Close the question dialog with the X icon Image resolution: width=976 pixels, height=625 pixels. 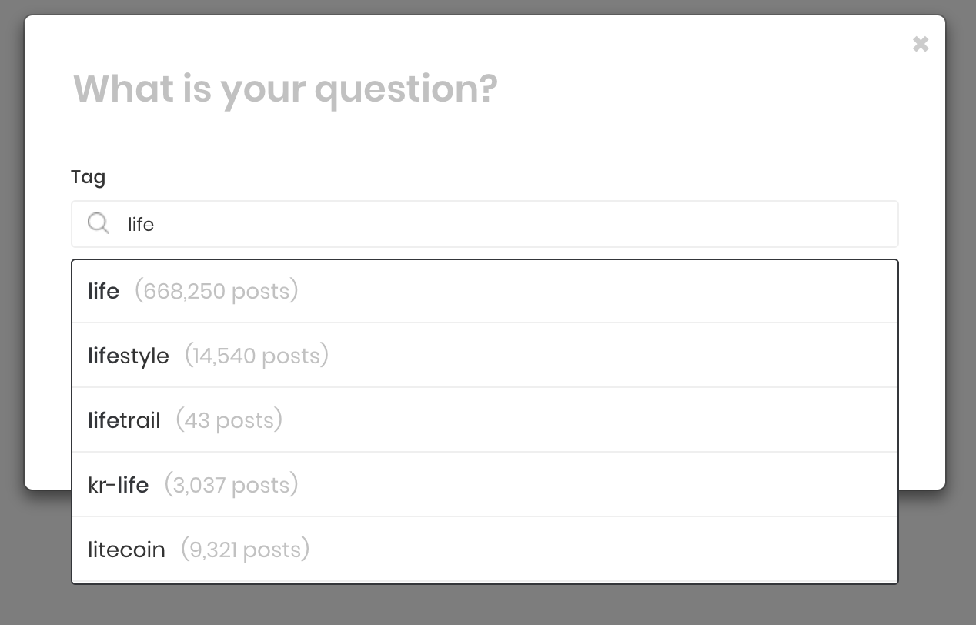pyautogui.click(x=921, y=44)
